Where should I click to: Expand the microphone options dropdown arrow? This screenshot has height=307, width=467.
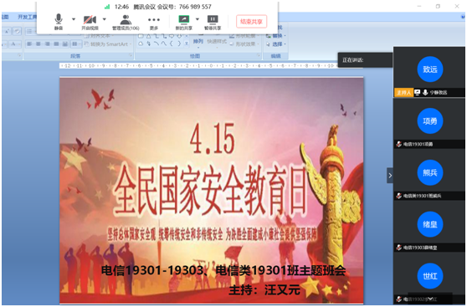click(x=74, y=19)
